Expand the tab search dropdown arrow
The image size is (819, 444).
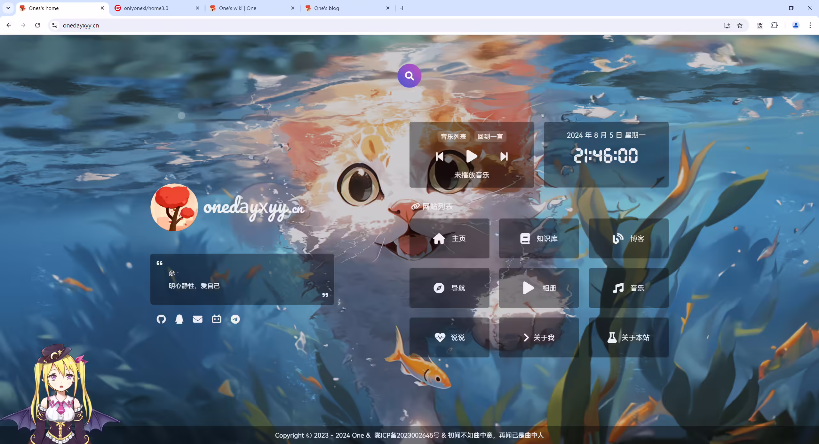[8, 8]
